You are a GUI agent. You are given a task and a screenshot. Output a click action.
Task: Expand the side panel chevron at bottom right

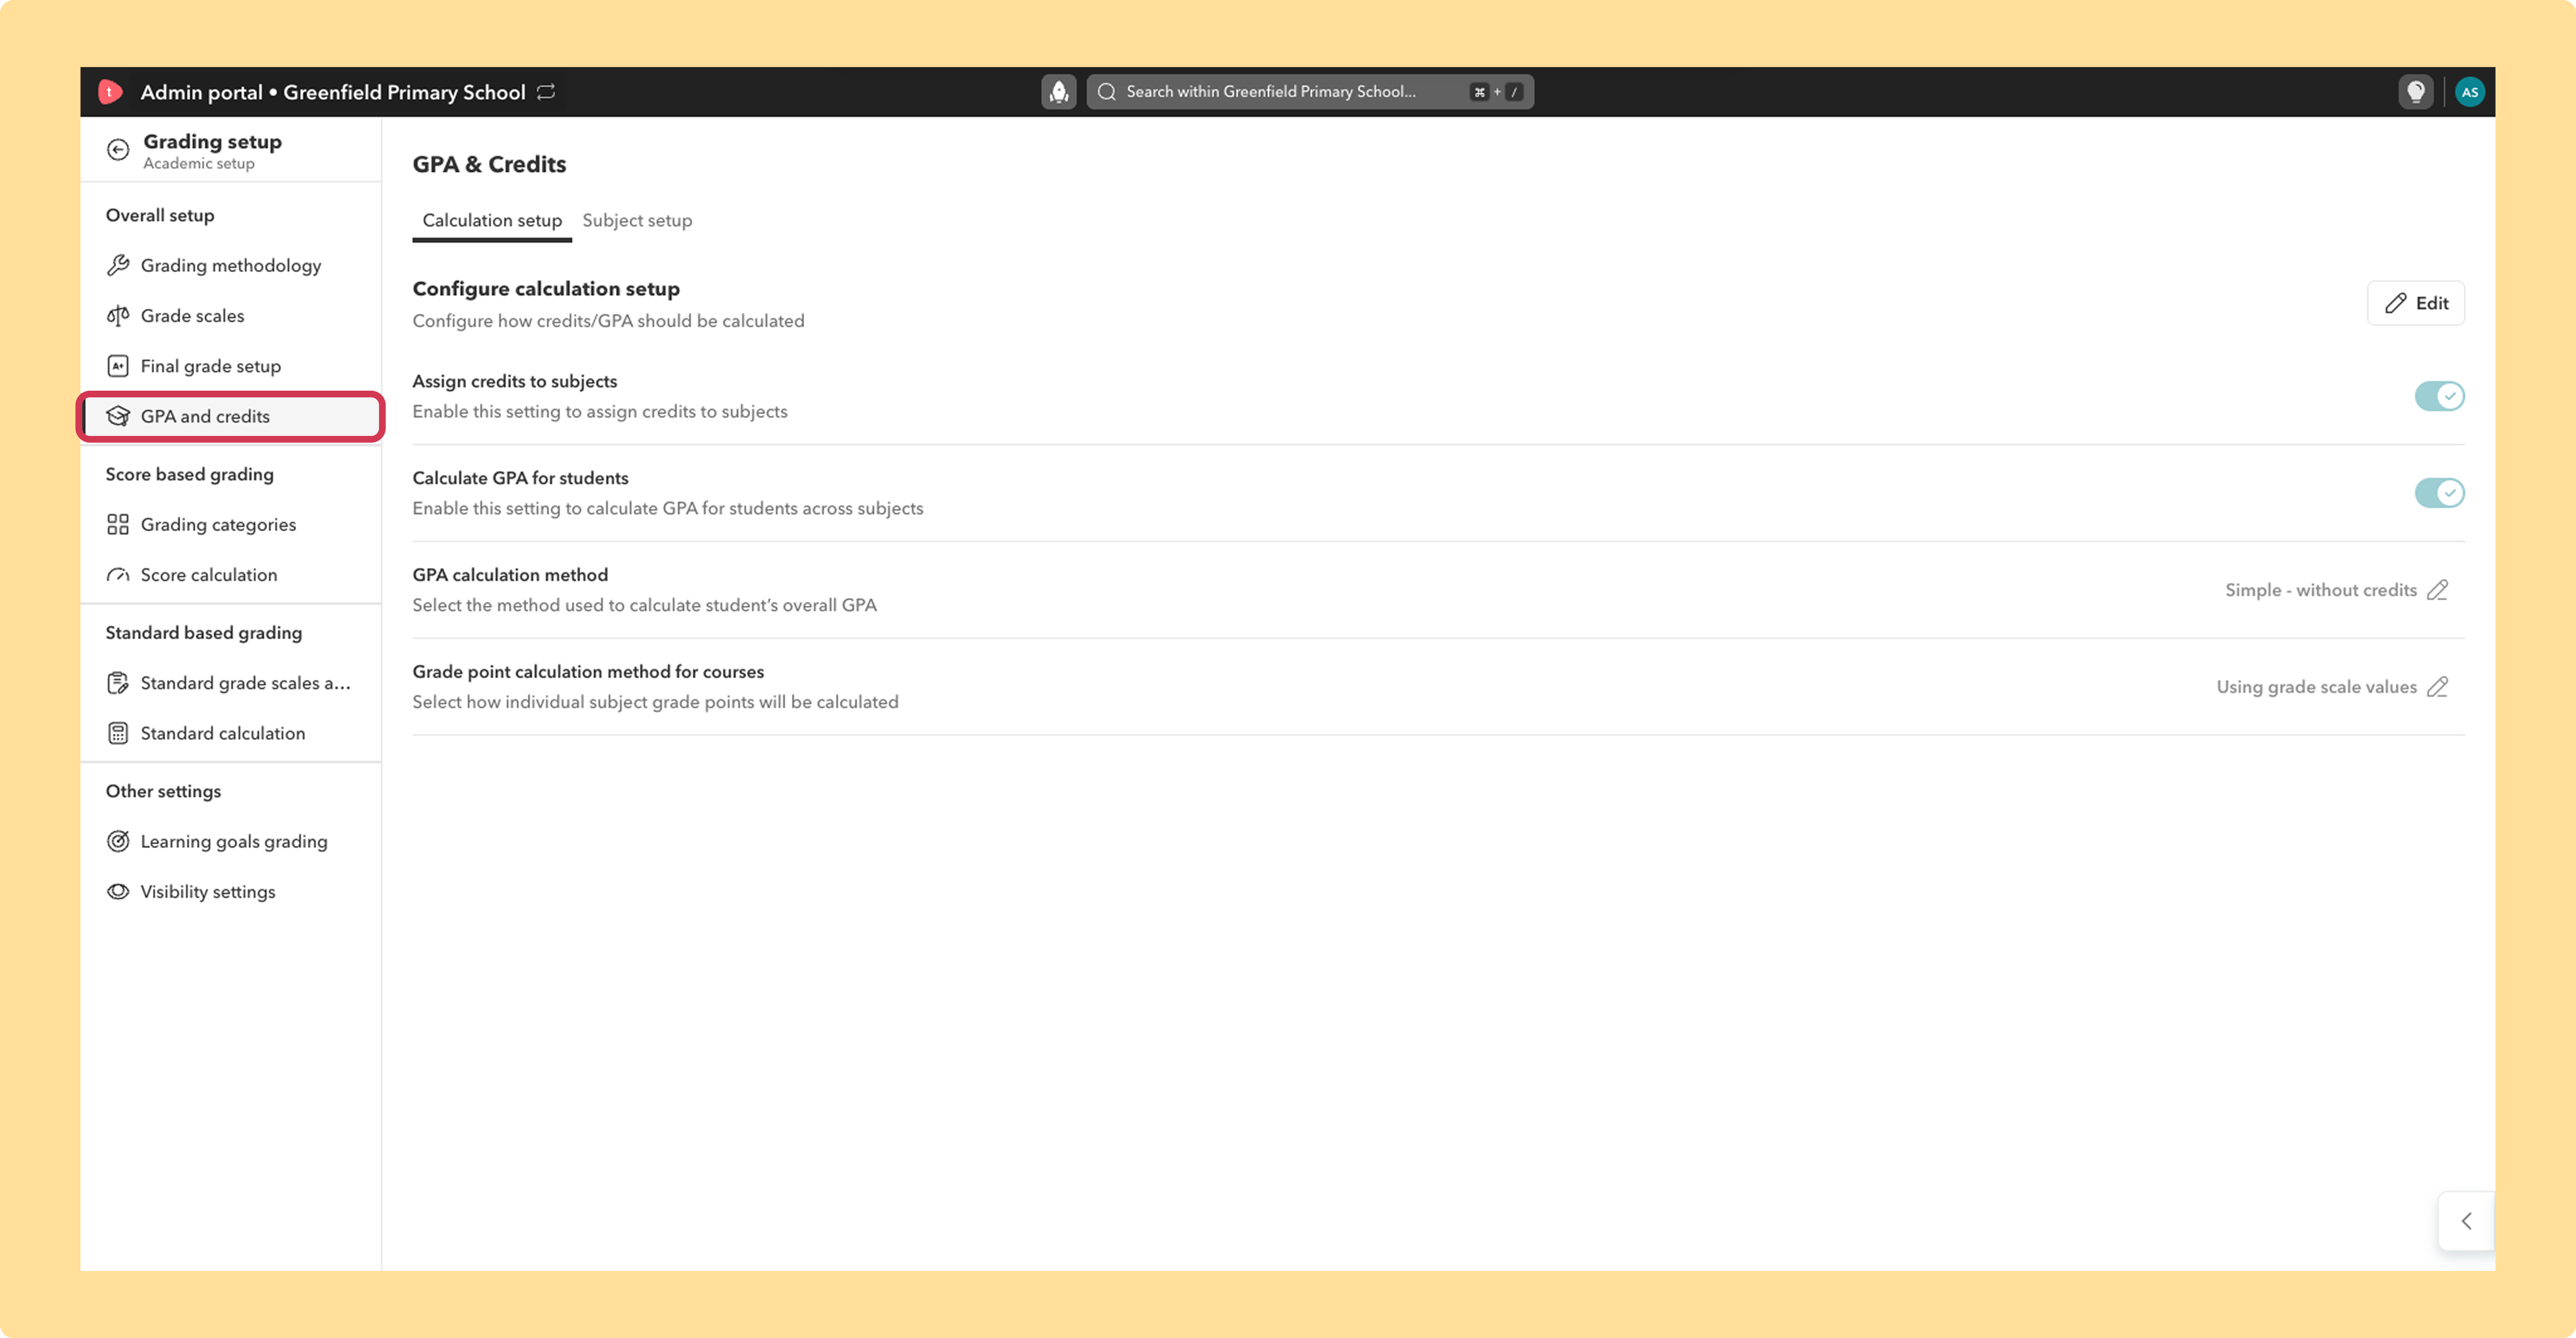pyautogui.click(x=2466, y=1221)
